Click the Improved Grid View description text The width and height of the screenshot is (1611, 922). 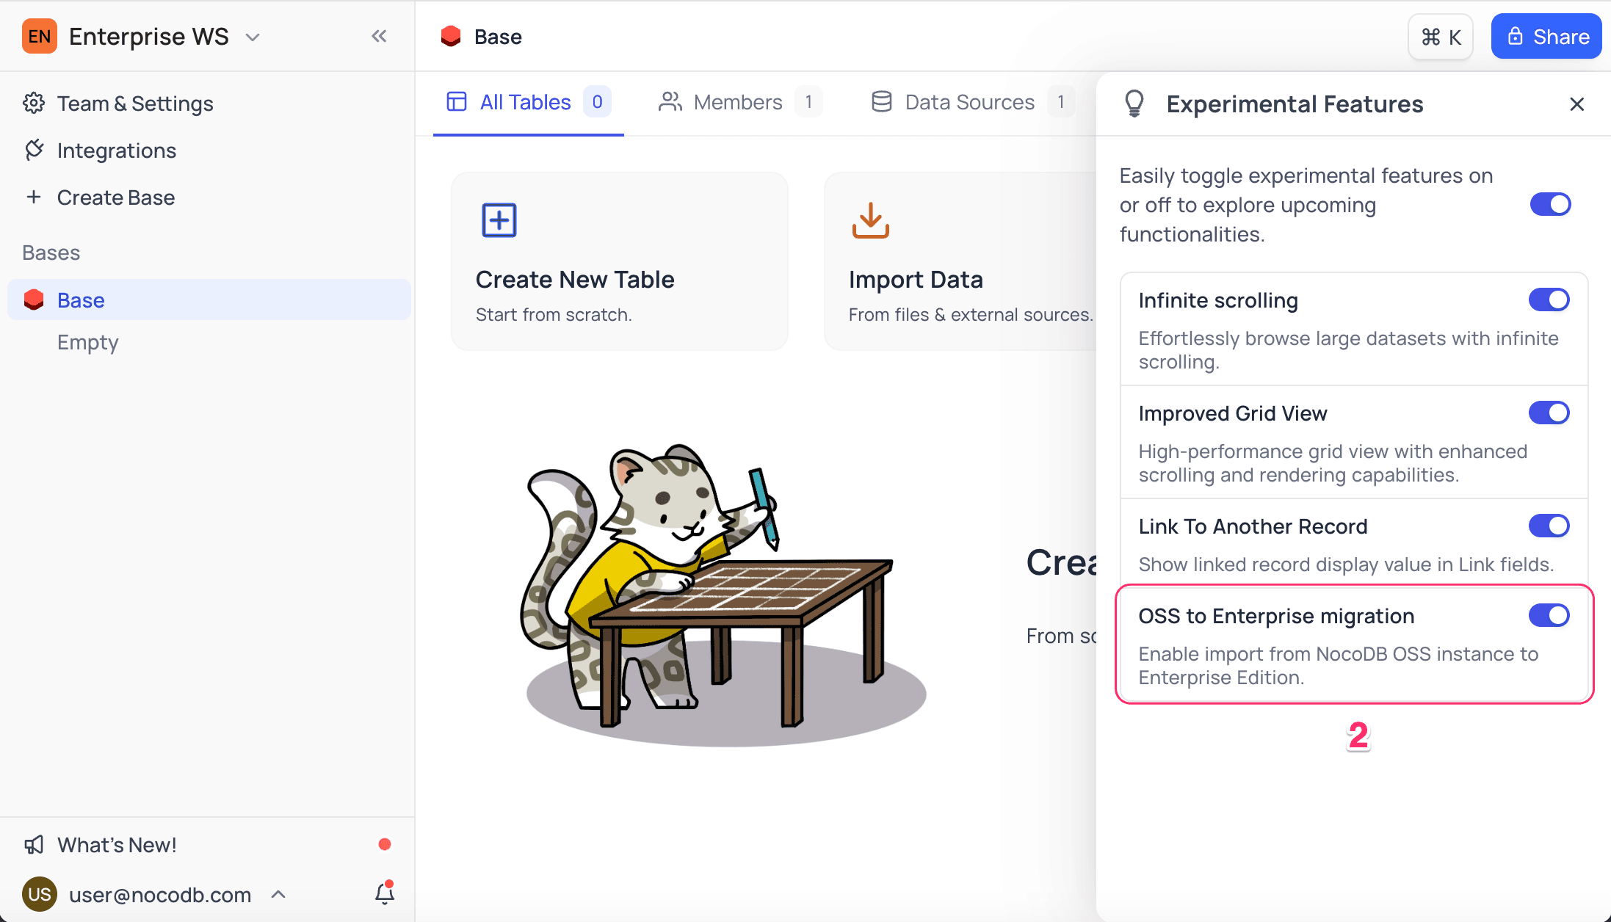[1333, 463]
